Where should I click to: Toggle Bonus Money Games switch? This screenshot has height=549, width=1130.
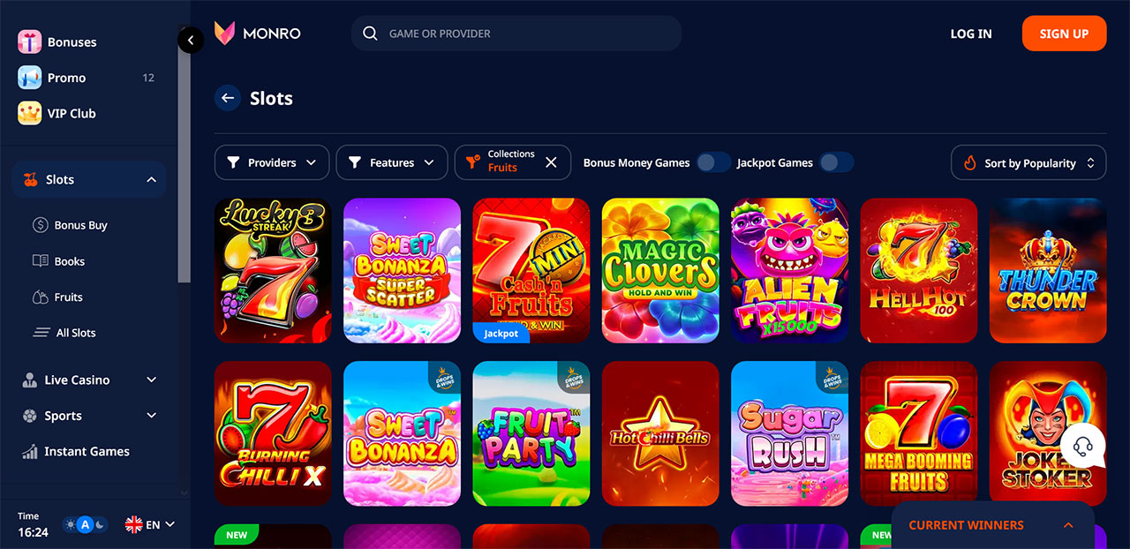tap(713, 162)
